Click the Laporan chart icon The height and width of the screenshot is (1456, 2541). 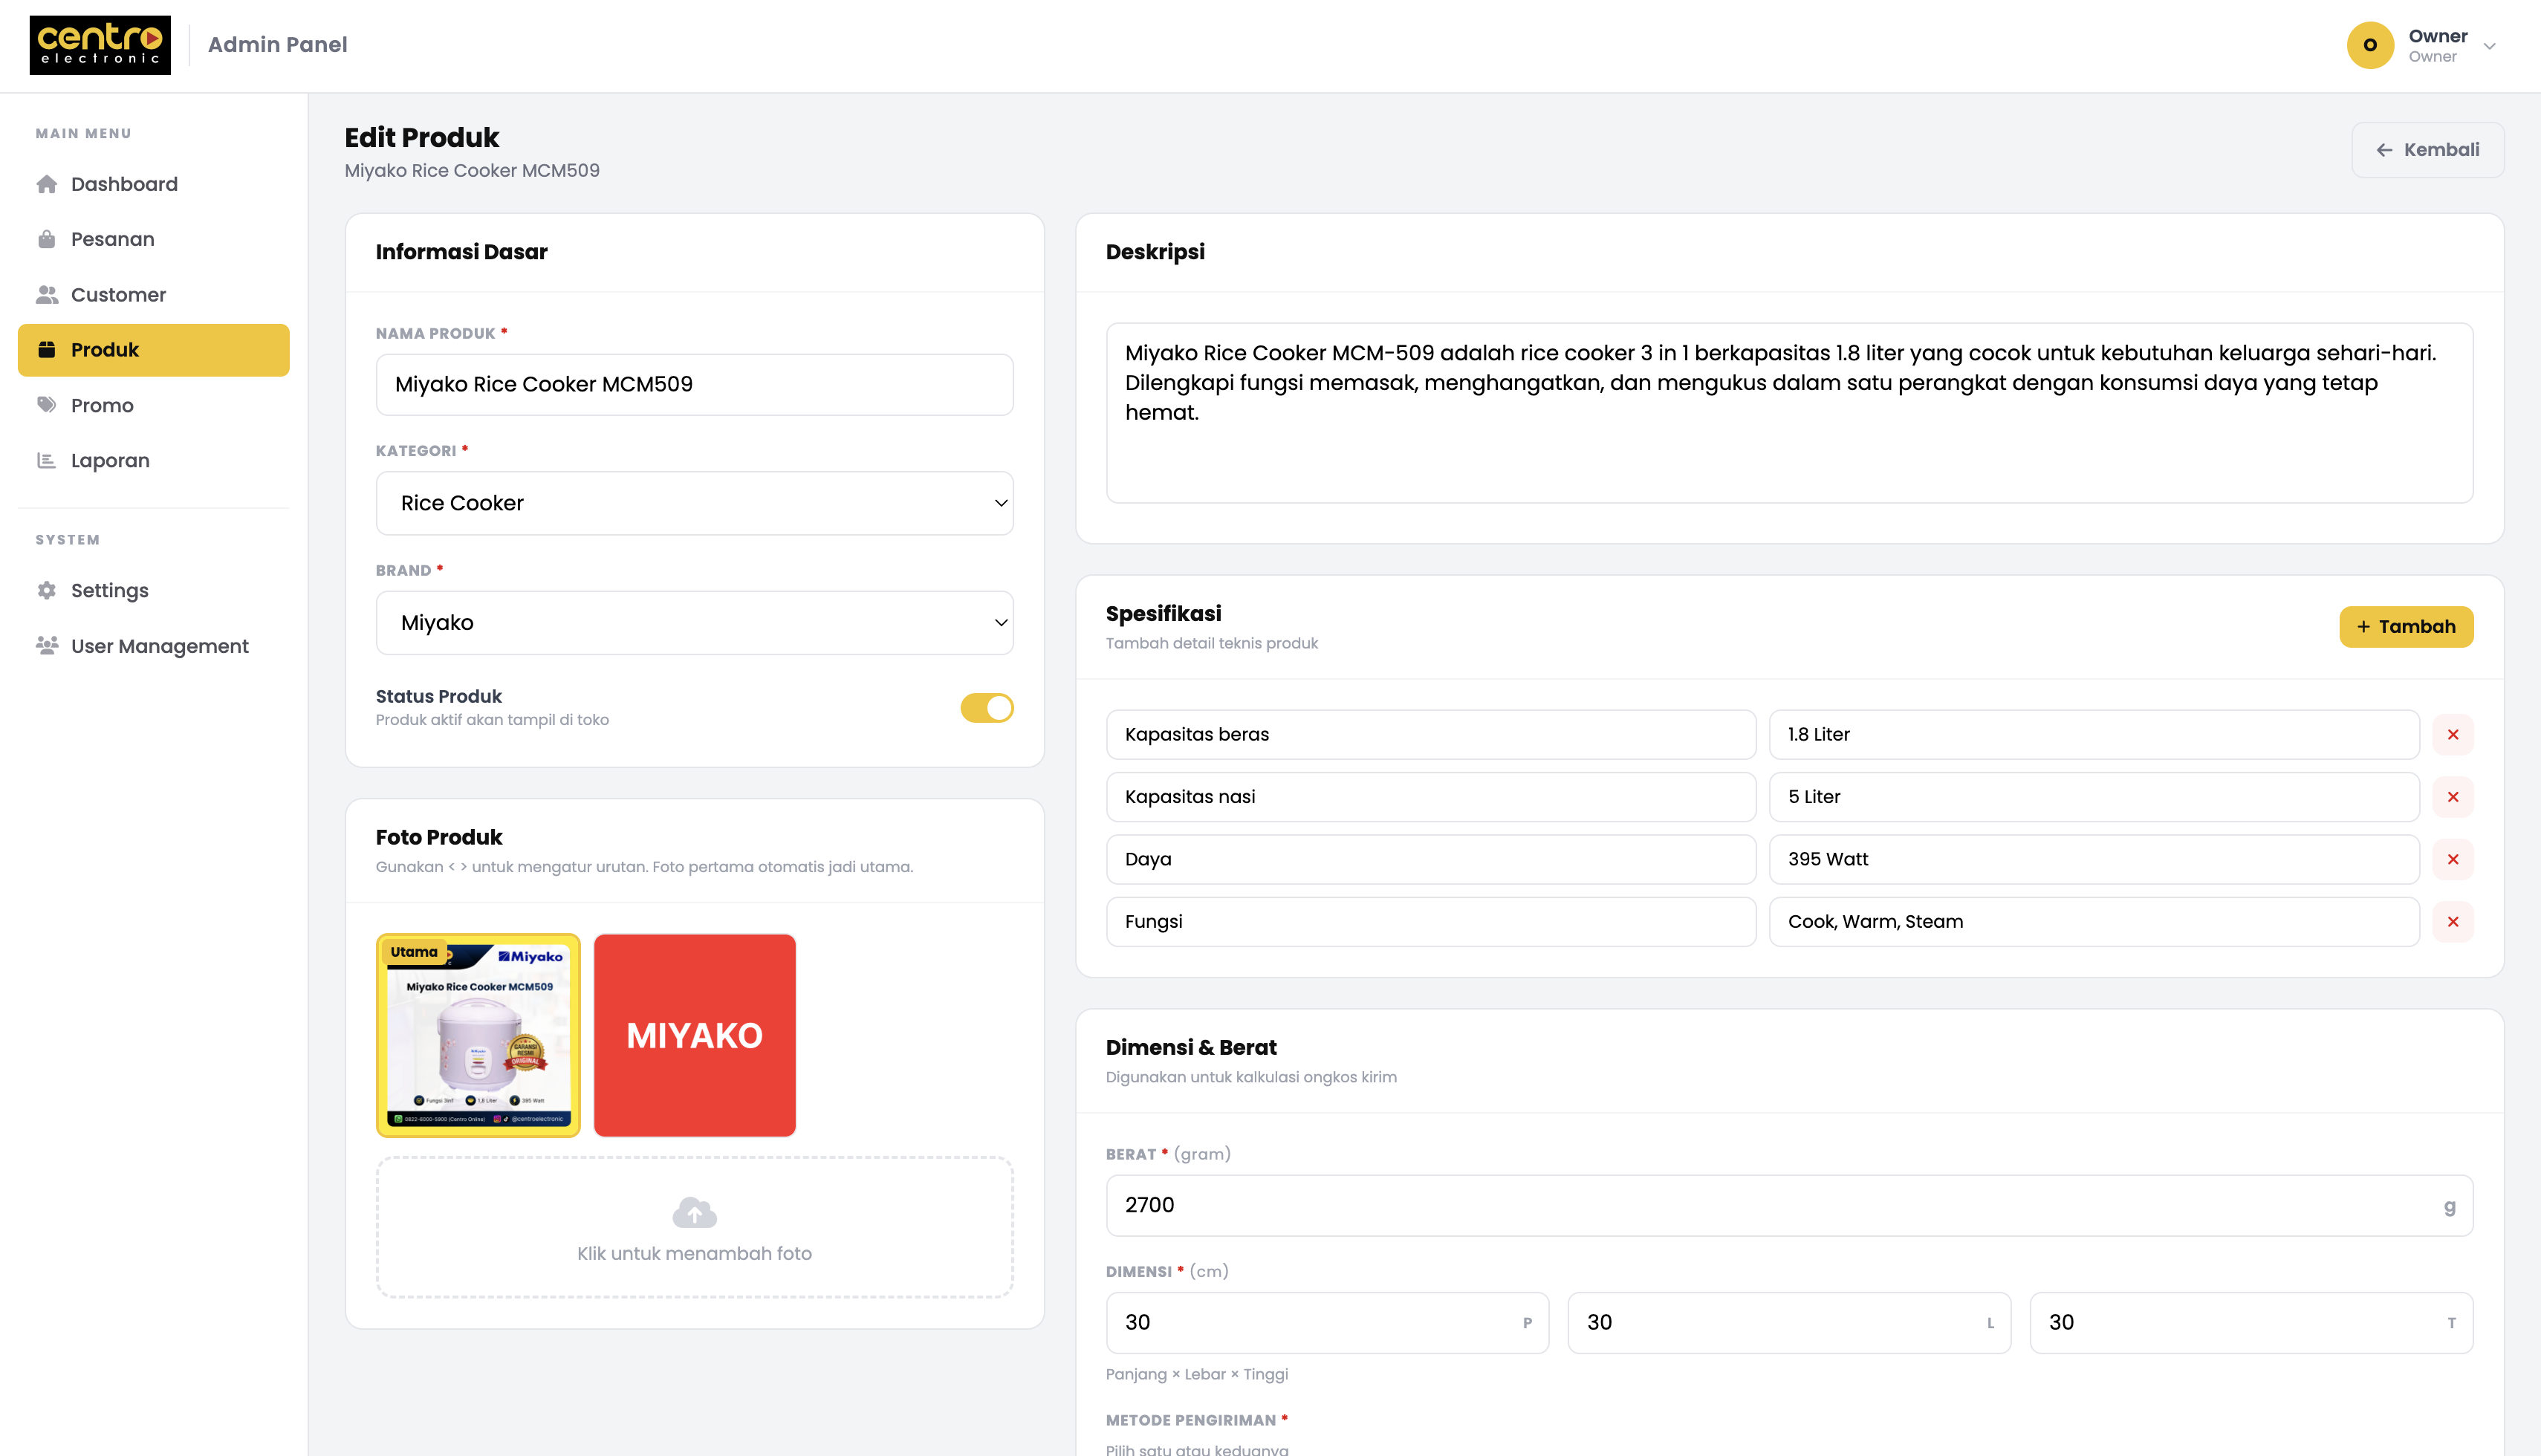[x=47, y=461]
